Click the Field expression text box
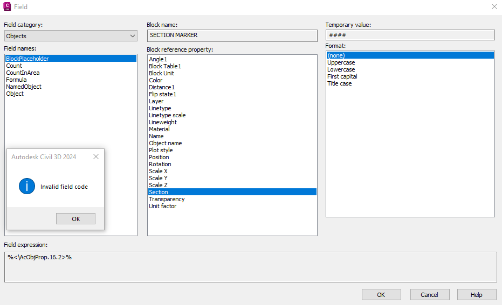This screenshot has height=305, width=502. (251, 267)
